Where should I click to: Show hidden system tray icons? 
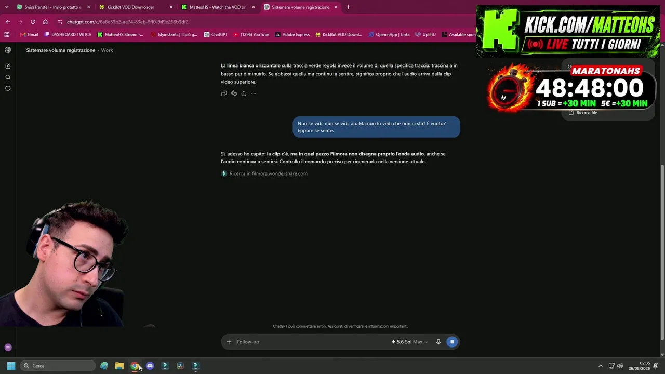[x=601, y=366]
